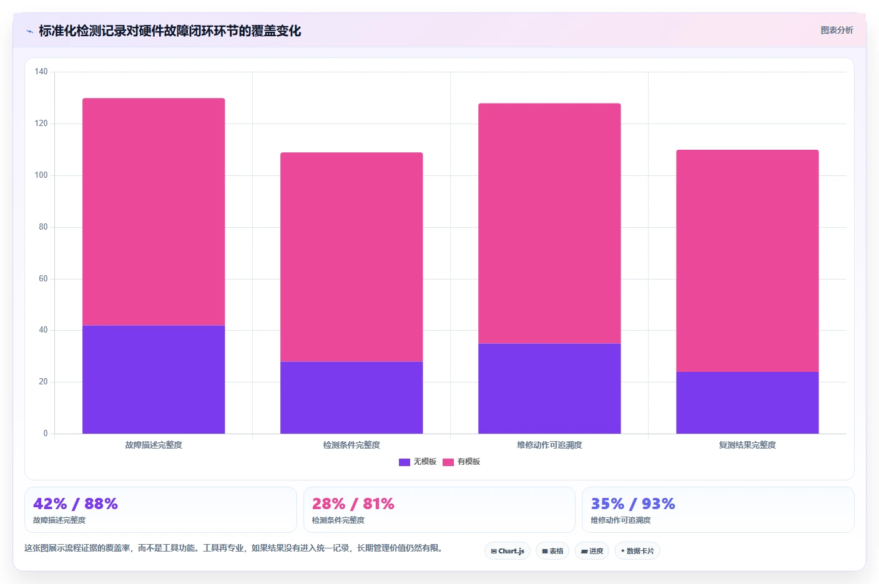This screenshot has height=584, width=879.
Task: Toggle the 有模板 legend pink swatch
Action: click(448, 462)
